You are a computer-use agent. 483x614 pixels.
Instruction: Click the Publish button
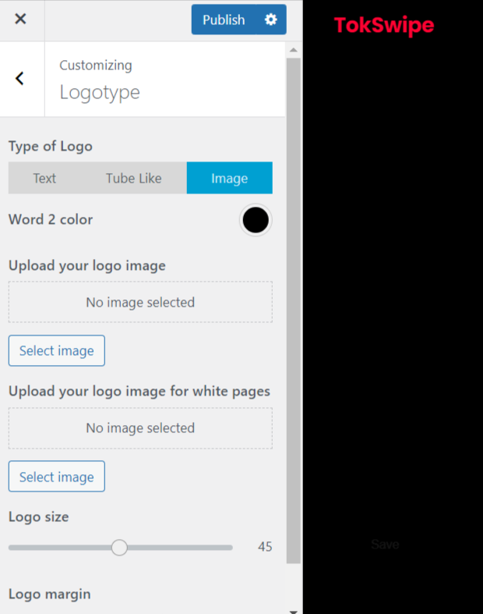tap(223, 20)
